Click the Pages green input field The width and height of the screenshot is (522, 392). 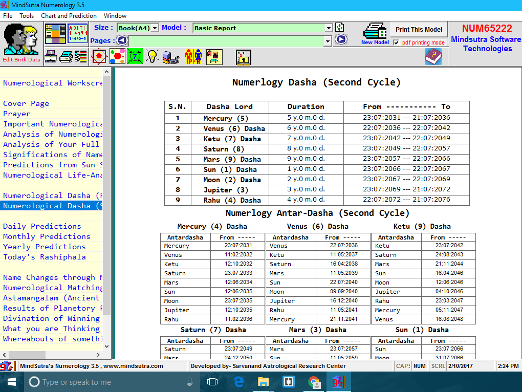[226, 41]
